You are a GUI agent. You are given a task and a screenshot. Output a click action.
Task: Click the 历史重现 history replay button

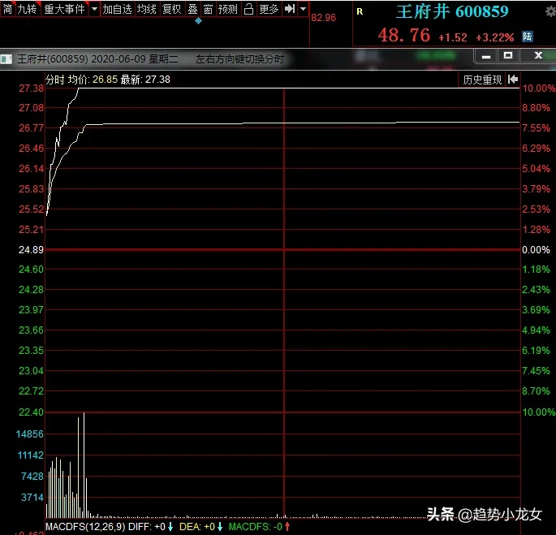point(482,80)
